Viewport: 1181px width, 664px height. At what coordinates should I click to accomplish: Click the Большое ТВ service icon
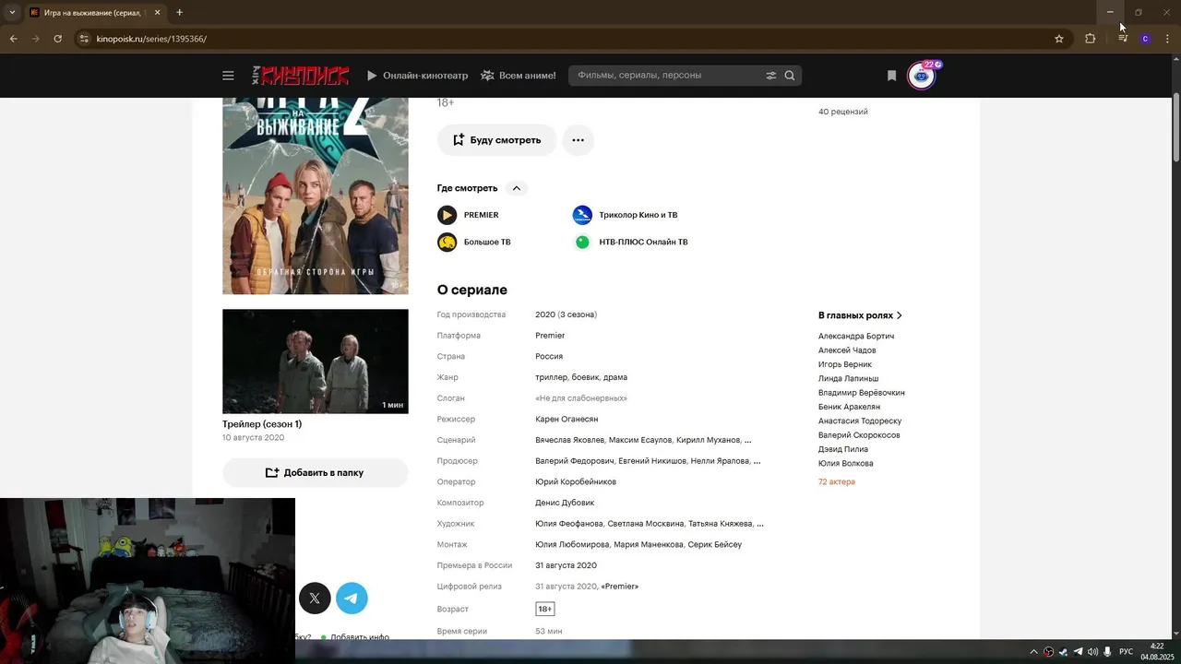tap(447, 242)
